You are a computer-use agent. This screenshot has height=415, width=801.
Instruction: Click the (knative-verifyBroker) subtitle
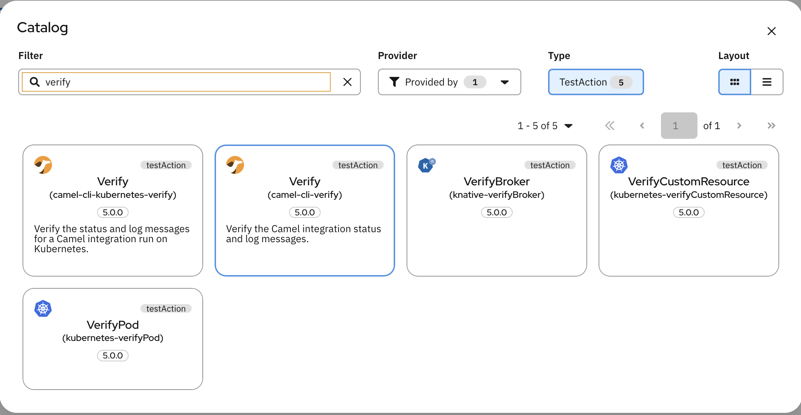pos(497,195)
